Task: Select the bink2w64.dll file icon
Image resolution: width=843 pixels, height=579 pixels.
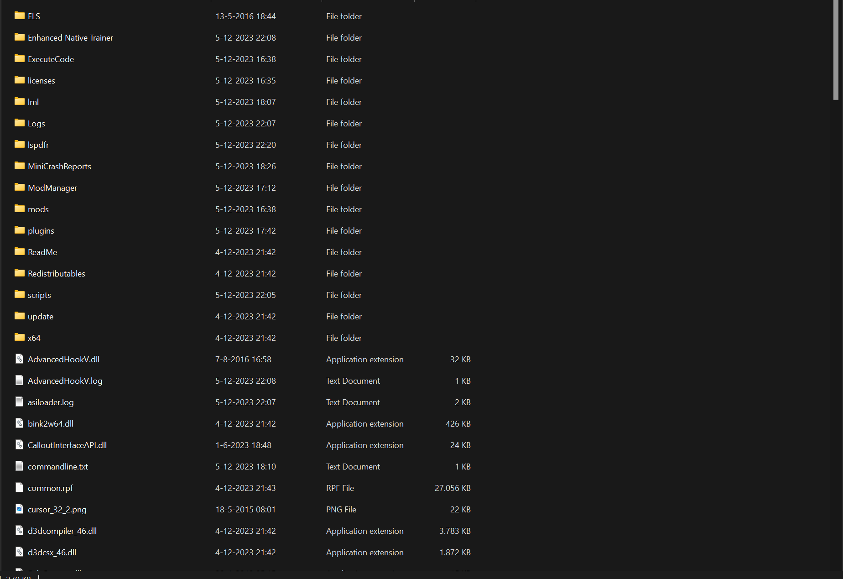Action: [x=19, y=423]
